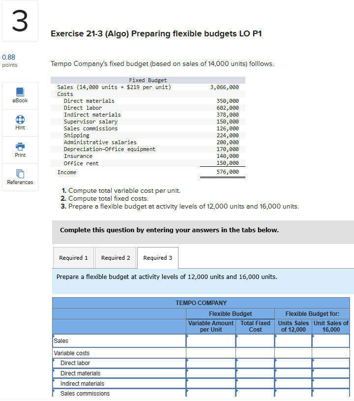Click the Sales 16,000 units field
This screenshot has width=354, height=401.
331,341
